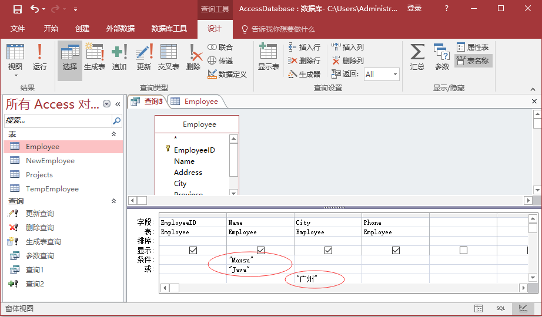Open the 显示表 (Show Table) dialog
The width and height of the screenshot is (542, 317).
click(269, 58)
